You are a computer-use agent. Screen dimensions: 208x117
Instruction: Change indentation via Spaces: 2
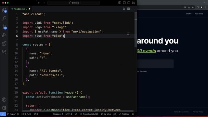58,114
